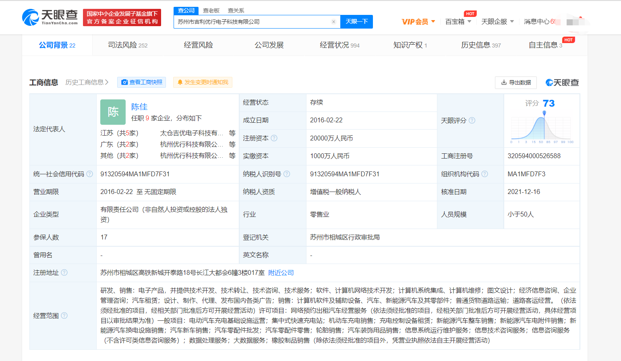Click the help icon beside 纳税人识别号
Image resolution: width=621 pixels, height=361 pixels.
tap(286, 174)
